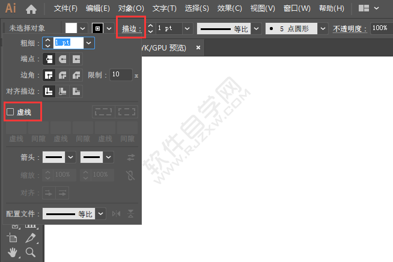Image resolution: width=393 pixels, height=262 pixels.
Task: Click the black stroke color swatch
Action: click(x=98, y=28)
